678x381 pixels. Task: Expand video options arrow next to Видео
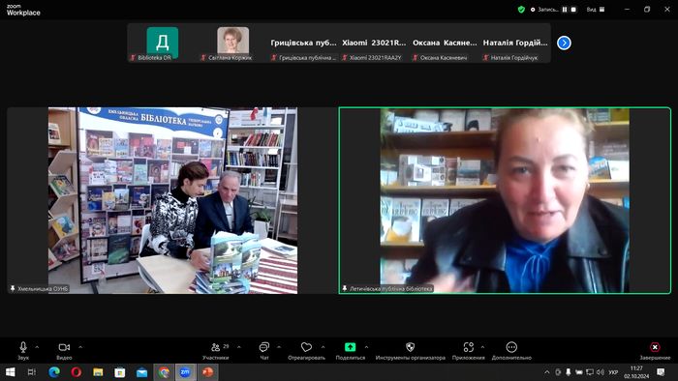80,347
